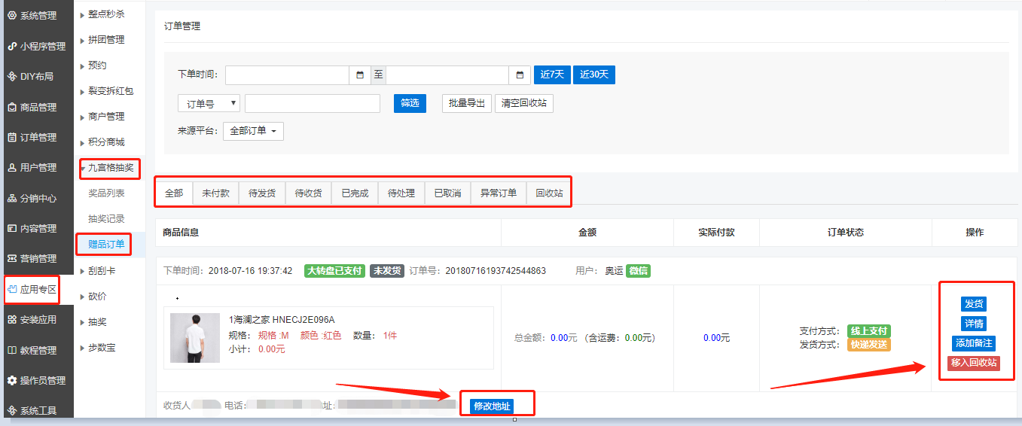
Task: Open the end date calendar icon
Action: tap(520, 75)
